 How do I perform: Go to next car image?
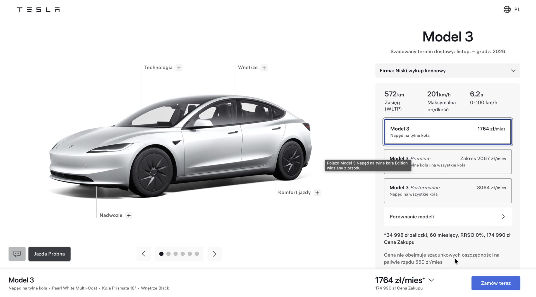pyautogui.click(x=215, y=254)
